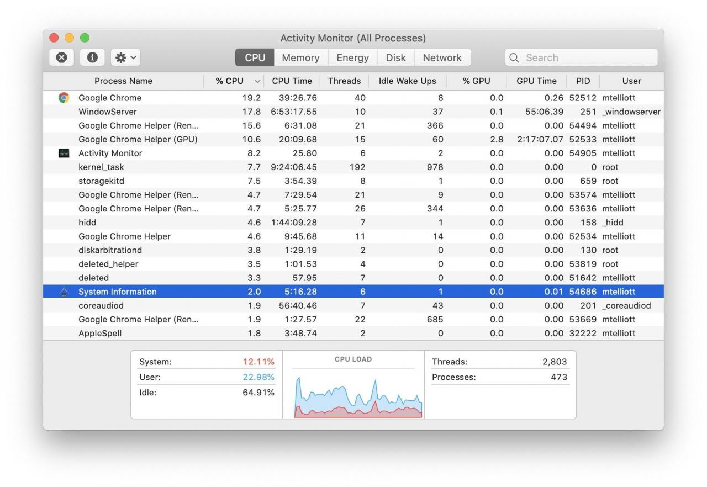Click PID 54494 cell
Screen dimensions: 707x487
(x=583, y=125)
